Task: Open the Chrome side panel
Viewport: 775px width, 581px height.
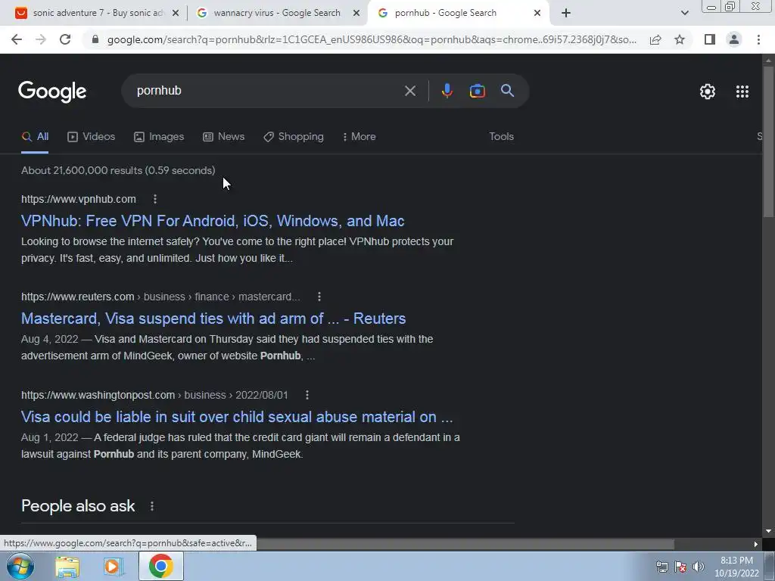Action: [x=710, y=39]
